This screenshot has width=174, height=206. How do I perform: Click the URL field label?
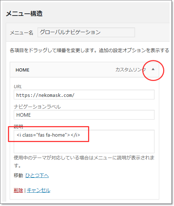click(18, 87)
